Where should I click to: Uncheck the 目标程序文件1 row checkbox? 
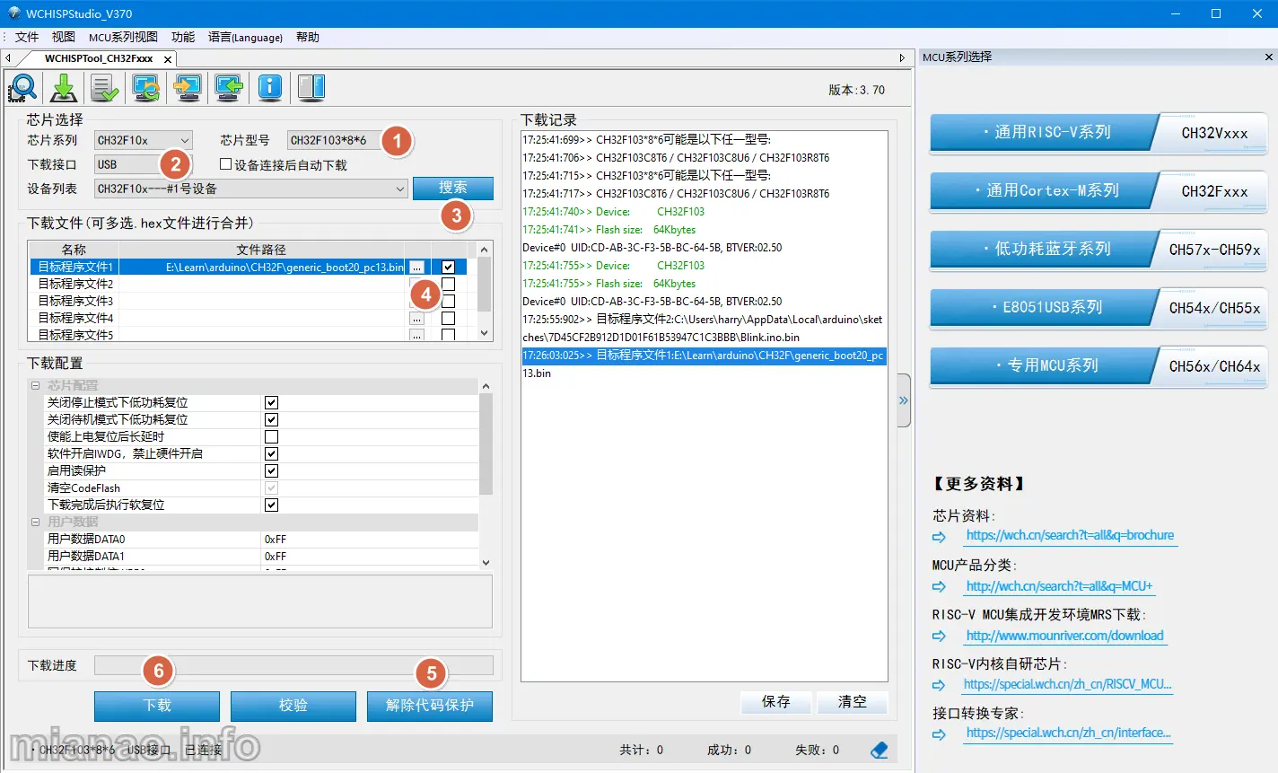tap(448, 267)
